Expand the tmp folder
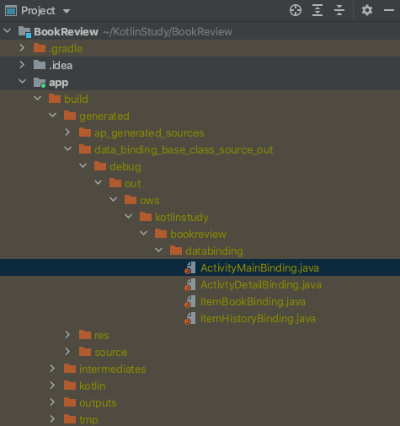Screen dimensions: 400x426 tap(52, 419)
